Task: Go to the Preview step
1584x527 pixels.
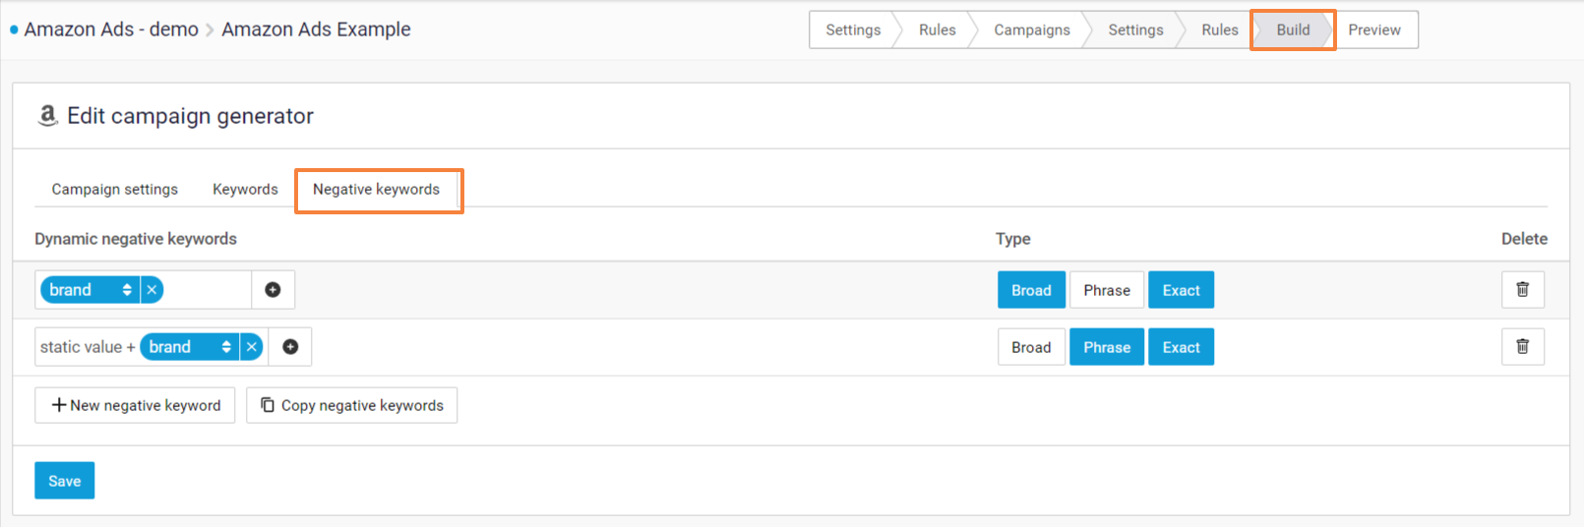Action: coord(1373,29)
